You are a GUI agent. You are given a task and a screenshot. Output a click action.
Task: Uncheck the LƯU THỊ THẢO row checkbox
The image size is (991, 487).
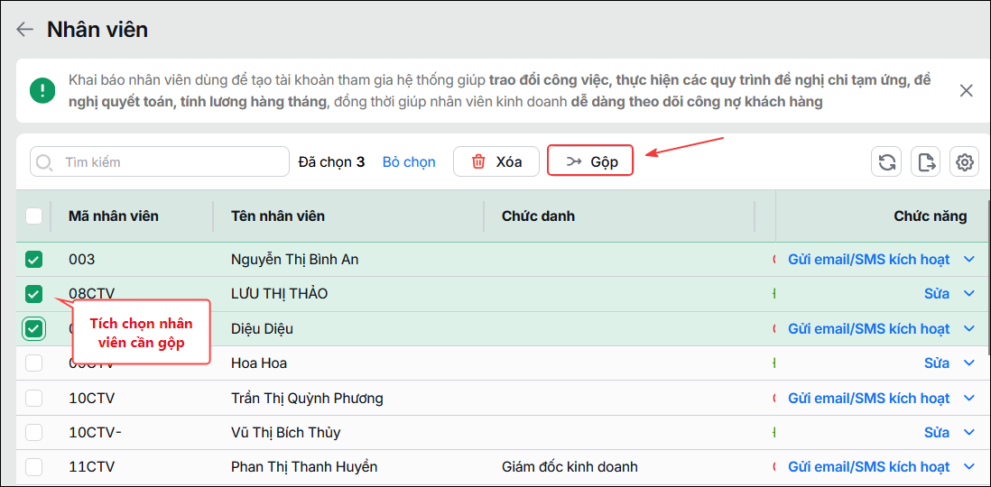[x=33, y=294]
